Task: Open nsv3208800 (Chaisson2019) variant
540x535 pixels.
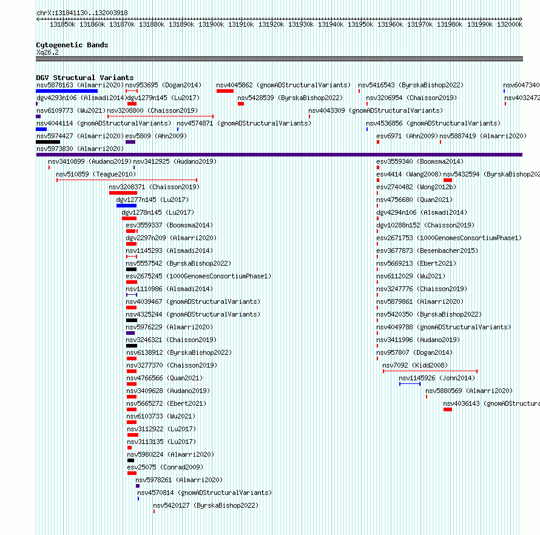Action: coord(152,110)
